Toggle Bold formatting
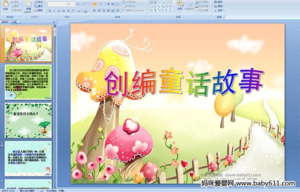Screen dimensions: 300x192 pos(49,11)
